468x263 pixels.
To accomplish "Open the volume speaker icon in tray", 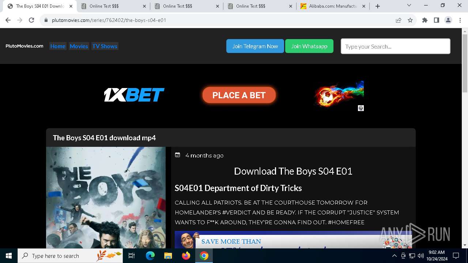I will tap(421, 256).
